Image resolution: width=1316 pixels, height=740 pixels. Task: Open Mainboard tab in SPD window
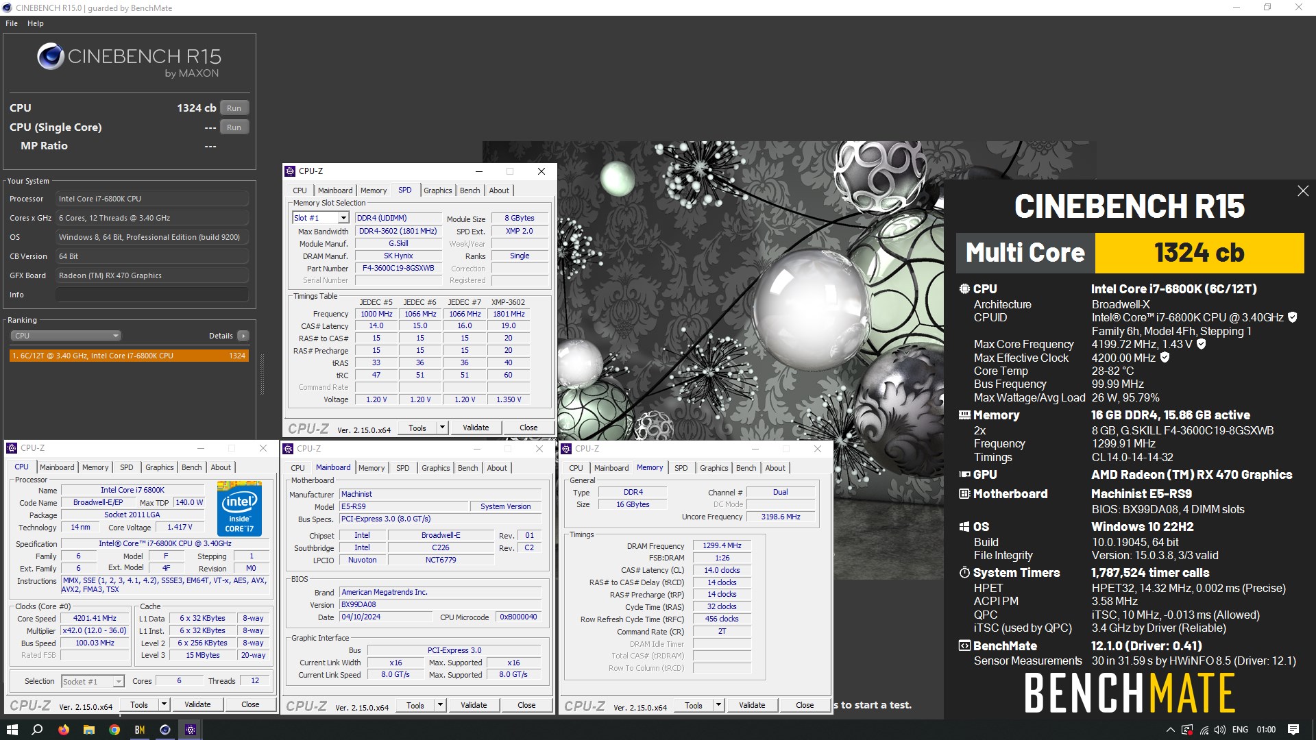pos(335,190)
